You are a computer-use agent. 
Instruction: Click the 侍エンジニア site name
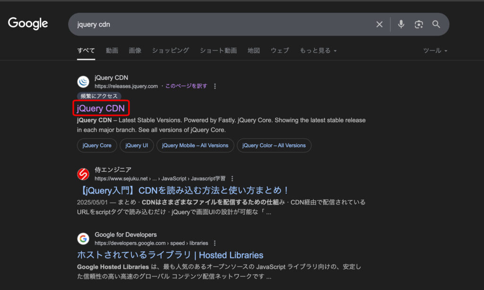tap(113, 170)
